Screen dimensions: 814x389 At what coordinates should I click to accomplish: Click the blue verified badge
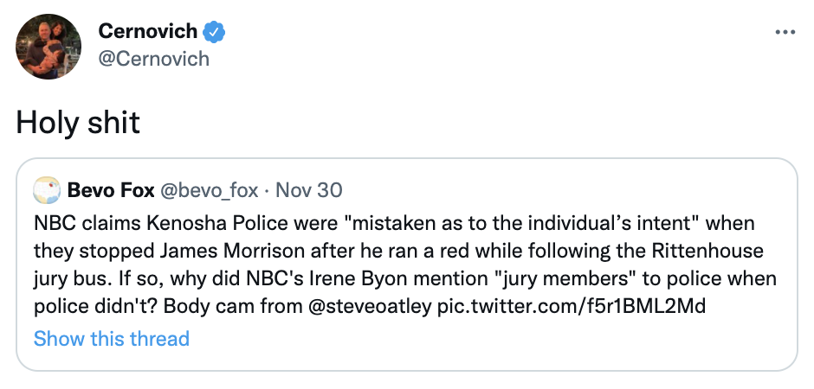[x=214, y=32]
